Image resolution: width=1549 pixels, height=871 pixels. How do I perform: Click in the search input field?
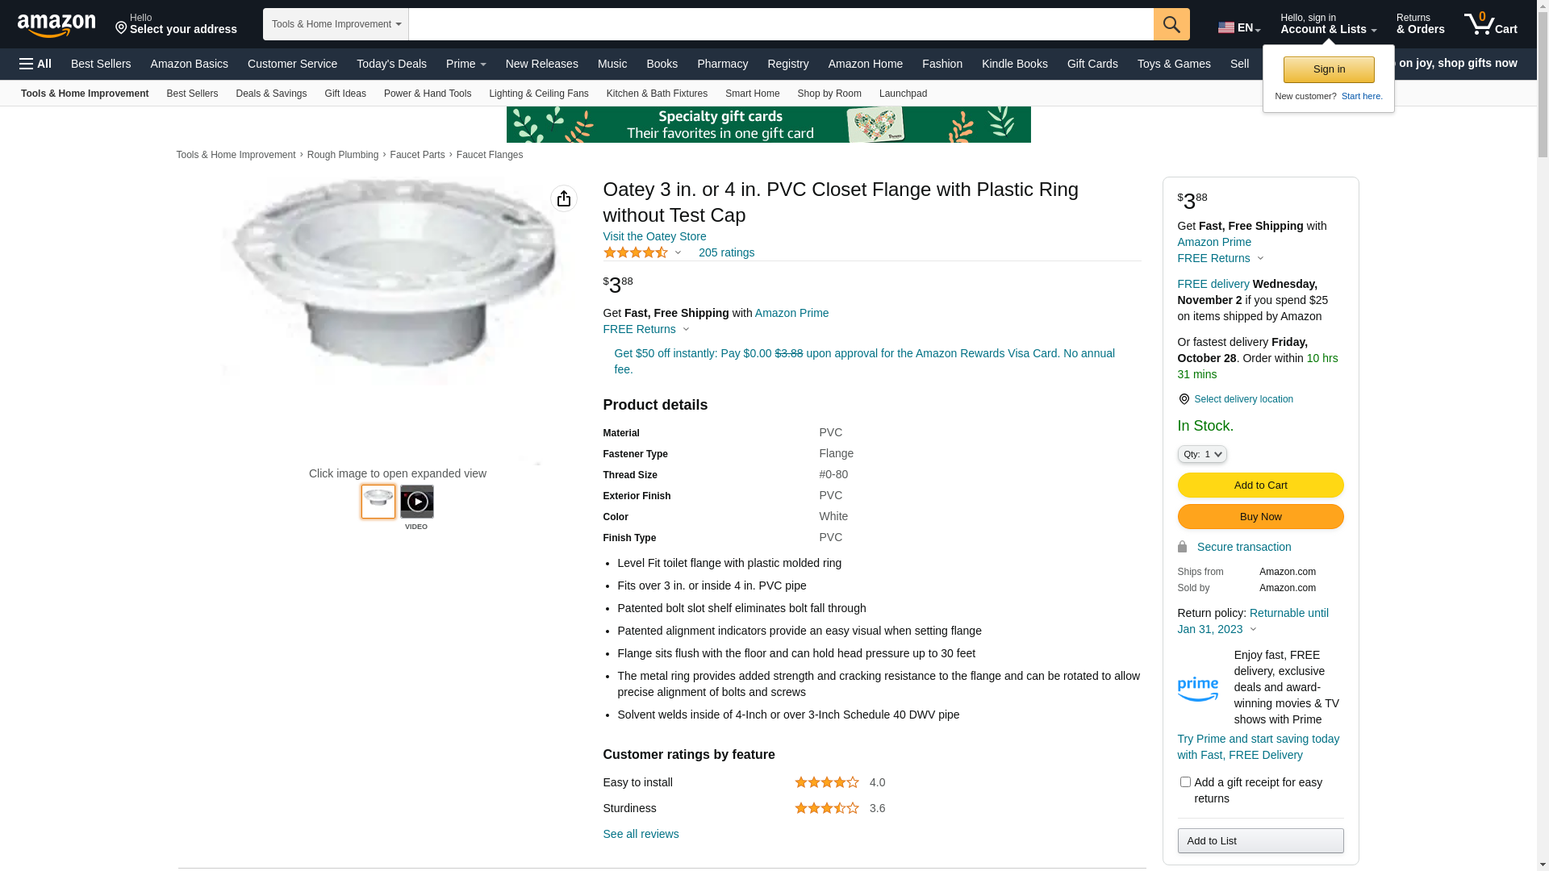[780, 24]
